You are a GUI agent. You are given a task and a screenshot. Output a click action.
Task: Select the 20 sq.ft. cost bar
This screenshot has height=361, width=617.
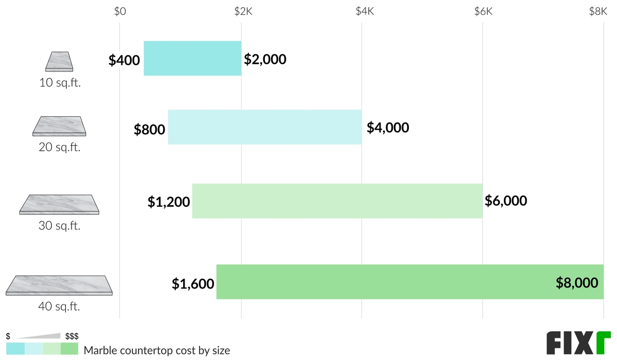point(265,127)
